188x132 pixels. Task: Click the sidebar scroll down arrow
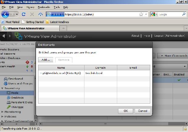click(36, 120)
